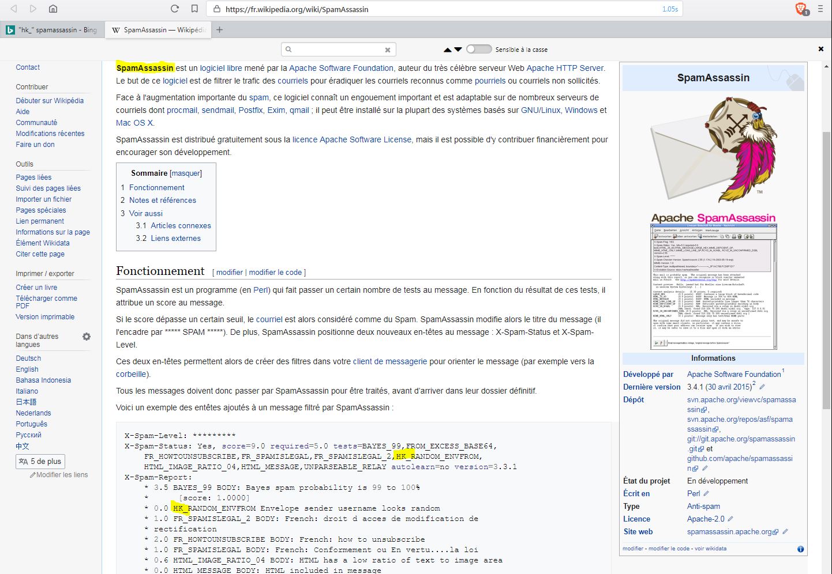Open new tab with plus button
The height and width of the screenshot is (574, 832).
coord(220,30)
